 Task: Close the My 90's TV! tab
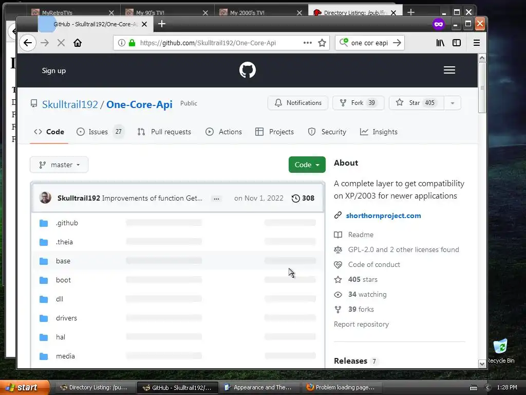click(x=205, y=13)
